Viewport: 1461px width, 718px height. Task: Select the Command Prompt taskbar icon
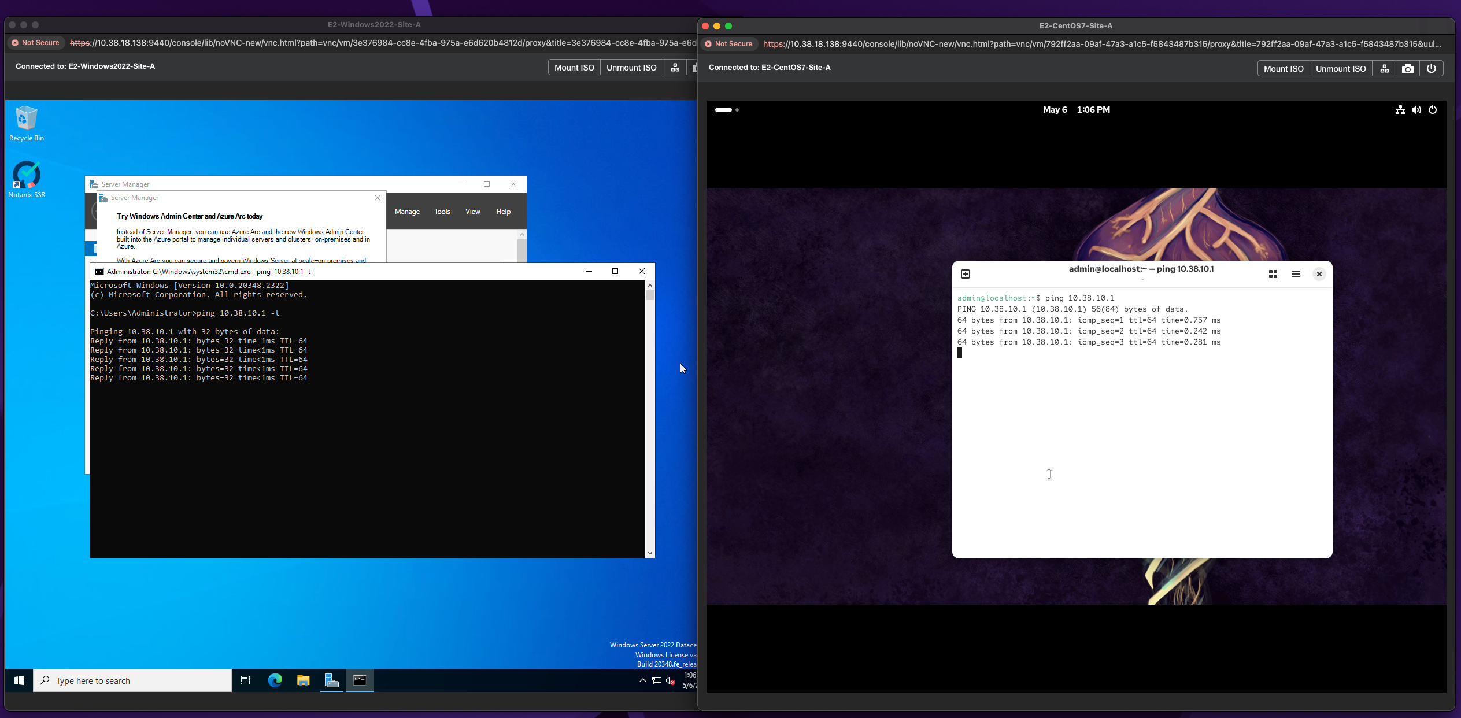click(x=360, y=680)
